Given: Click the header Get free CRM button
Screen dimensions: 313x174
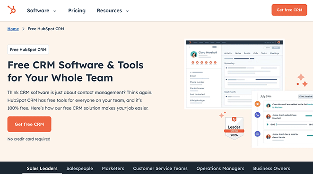Looking at the screenshot, I should coord(289,10).
